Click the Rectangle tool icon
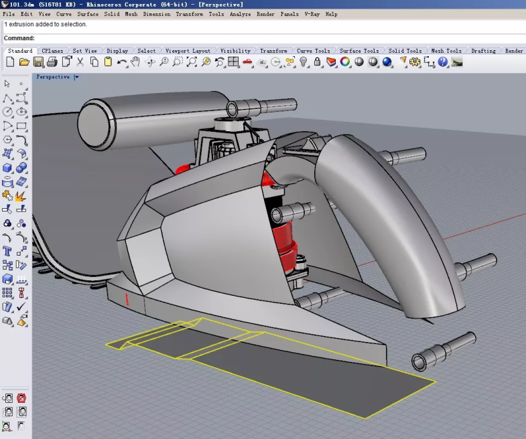Viewport: 526px width, 439px height. click(x=21, y=126)
